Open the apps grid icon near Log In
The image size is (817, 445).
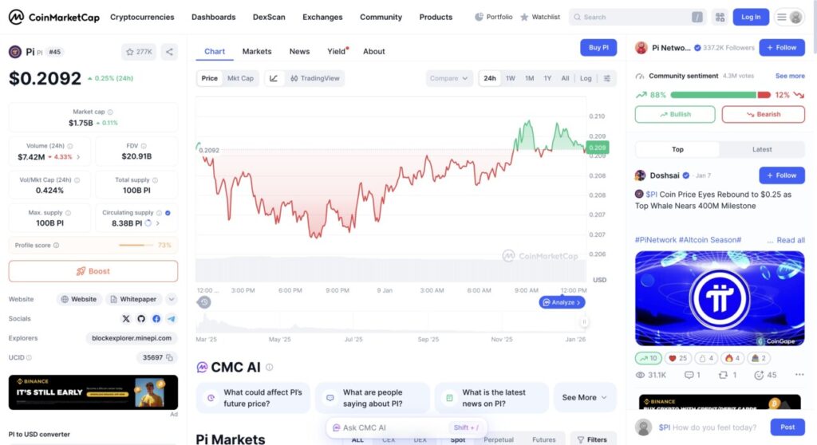coord(720,17)
